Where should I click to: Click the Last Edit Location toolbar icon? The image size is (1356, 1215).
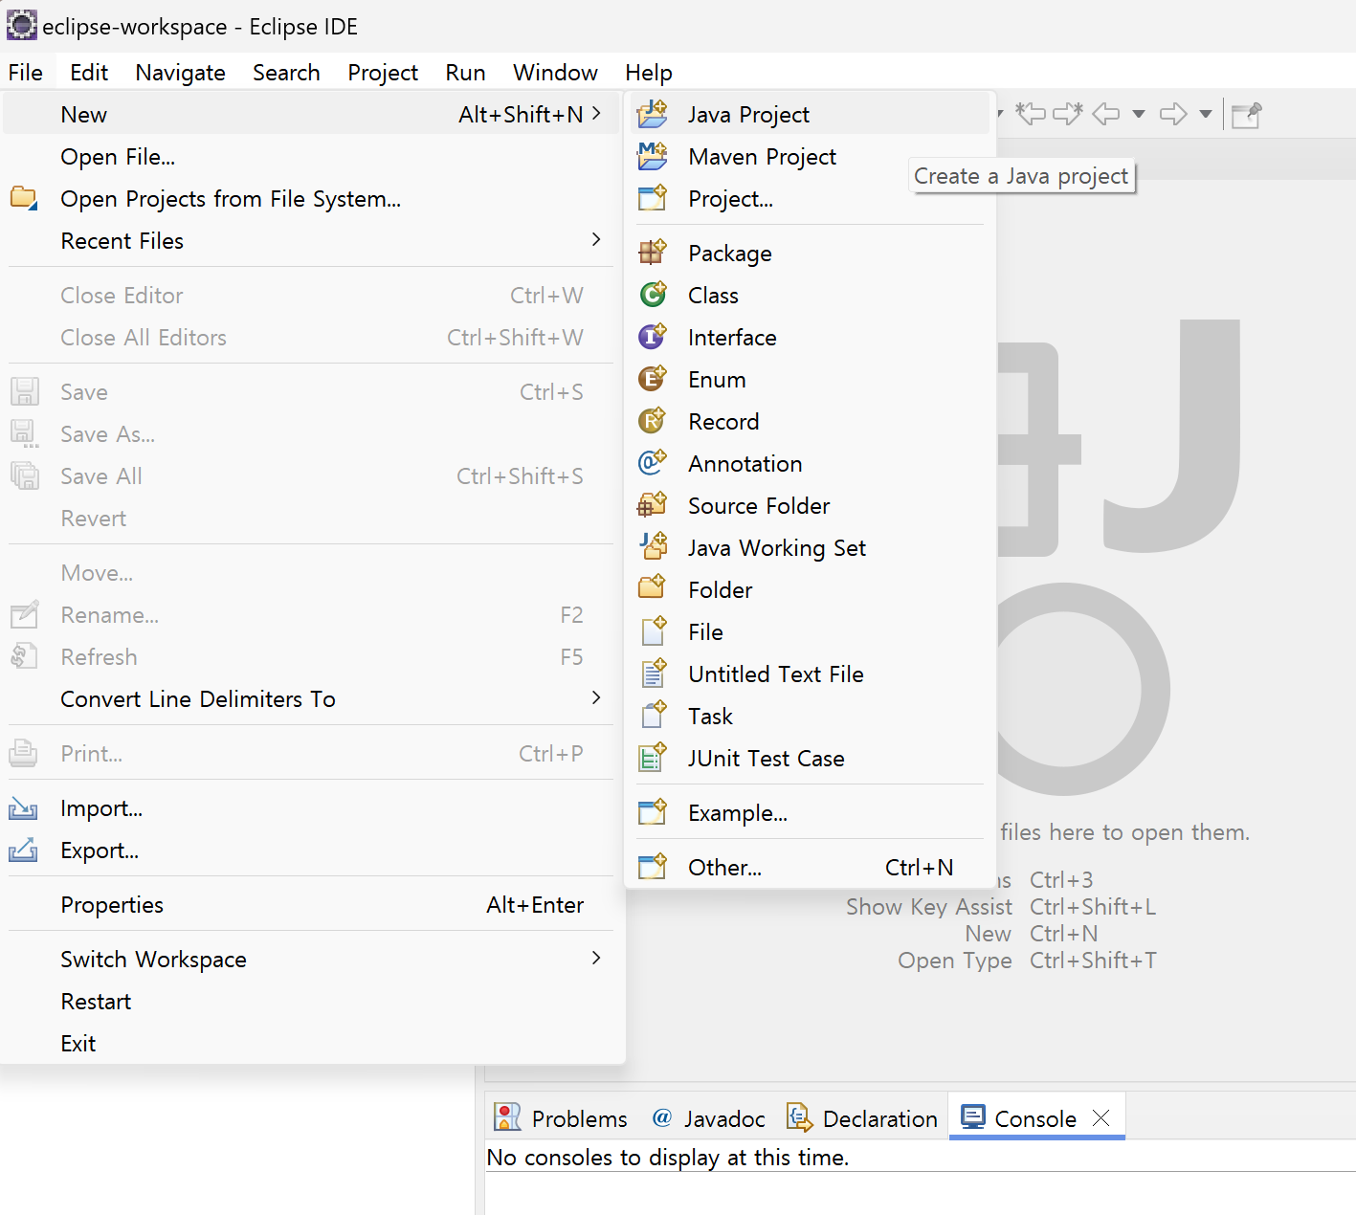click(1030, 114)
